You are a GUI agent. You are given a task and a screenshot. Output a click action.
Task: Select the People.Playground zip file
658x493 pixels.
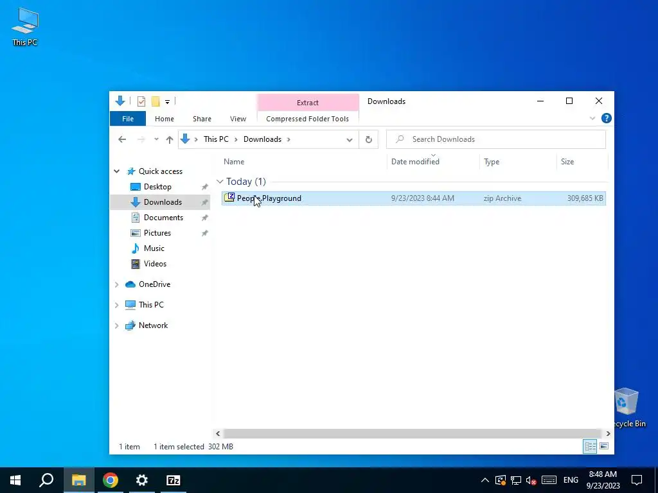tap(413, 198)
